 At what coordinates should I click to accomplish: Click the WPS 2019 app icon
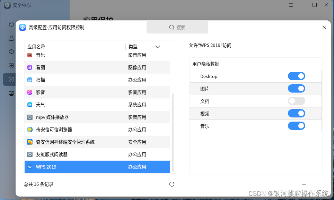(x=30, y=167)
